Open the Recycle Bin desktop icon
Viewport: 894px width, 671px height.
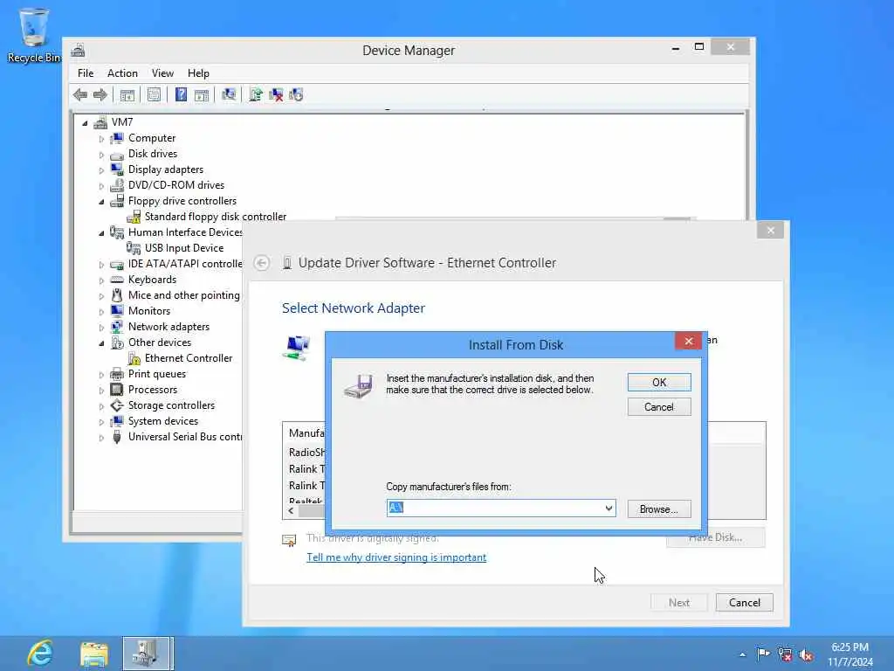pyautogui.click(x=34, y=34)
